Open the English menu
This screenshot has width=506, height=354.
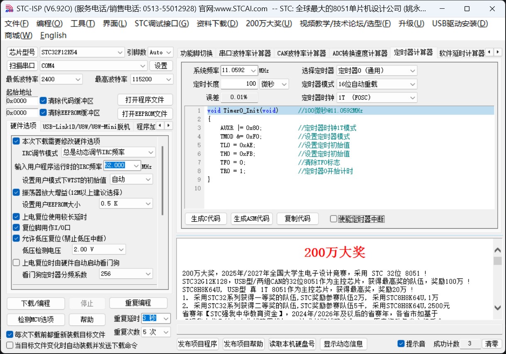tap(53, 35)
